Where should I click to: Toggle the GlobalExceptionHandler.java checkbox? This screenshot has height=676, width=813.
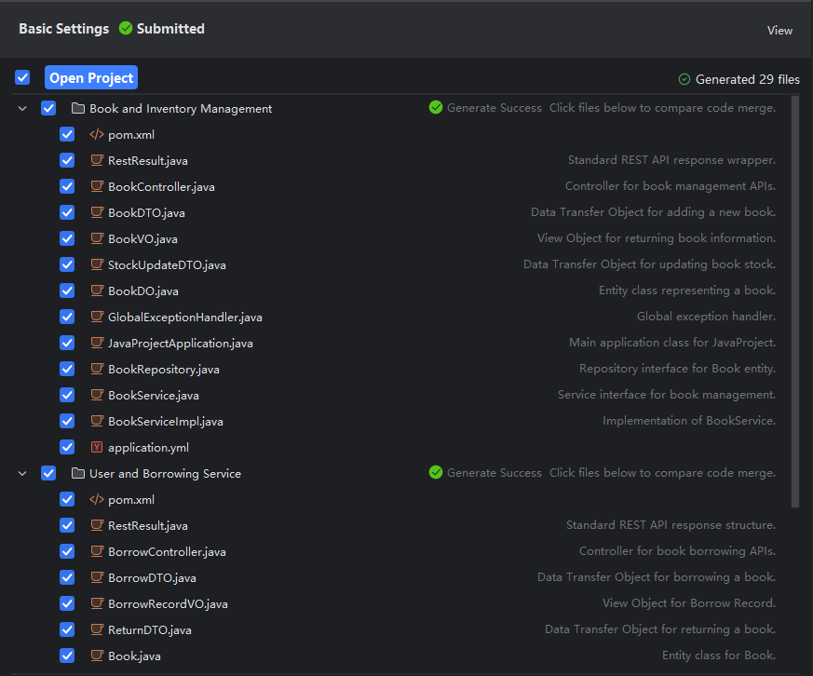pos(67,318)
